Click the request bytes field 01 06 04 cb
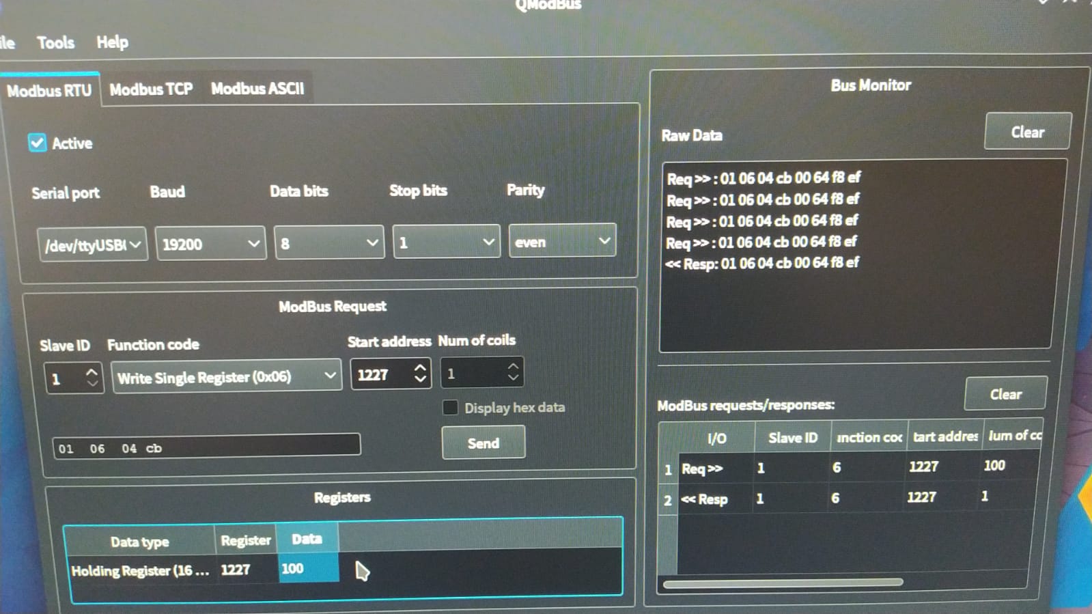The height and width of the screenshot is (614, 1092). pyautogui.click(x=206, y=447)
